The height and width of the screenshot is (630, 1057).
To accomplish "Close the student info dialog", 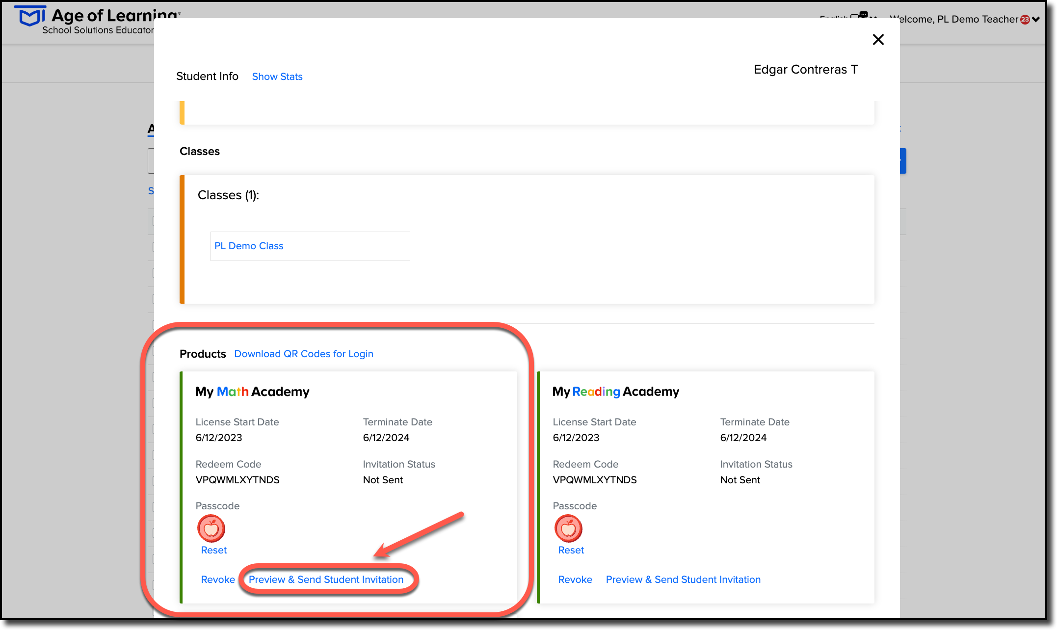I will [x=878, y=40].
